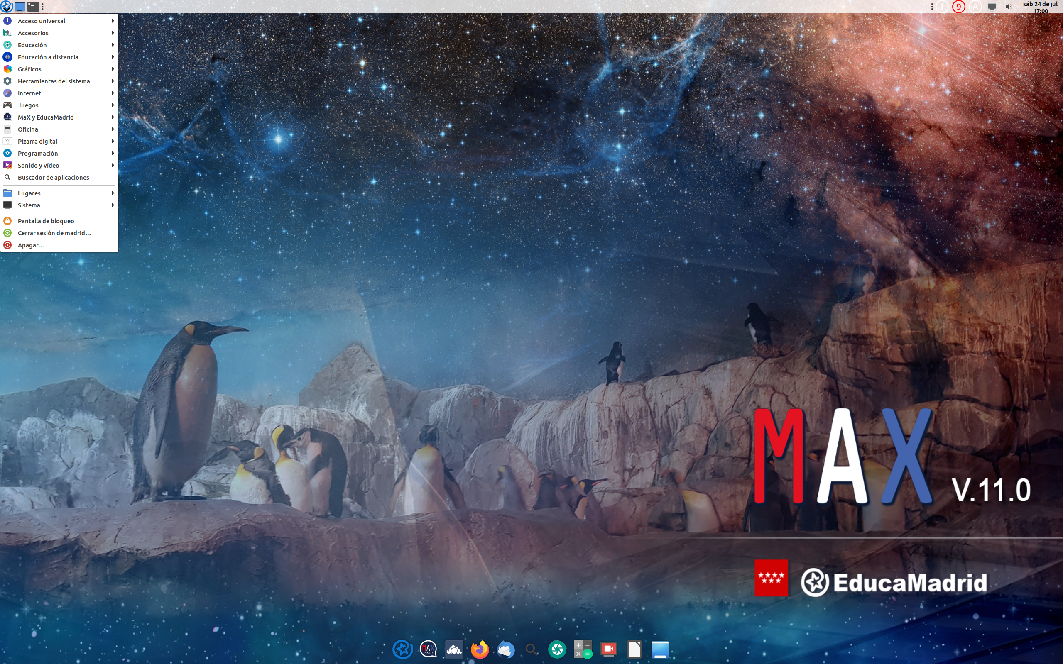Open the blank document icon in dock
Image resolution: width=1063 pixels, height=664 pixels.
tap(634, 649)
